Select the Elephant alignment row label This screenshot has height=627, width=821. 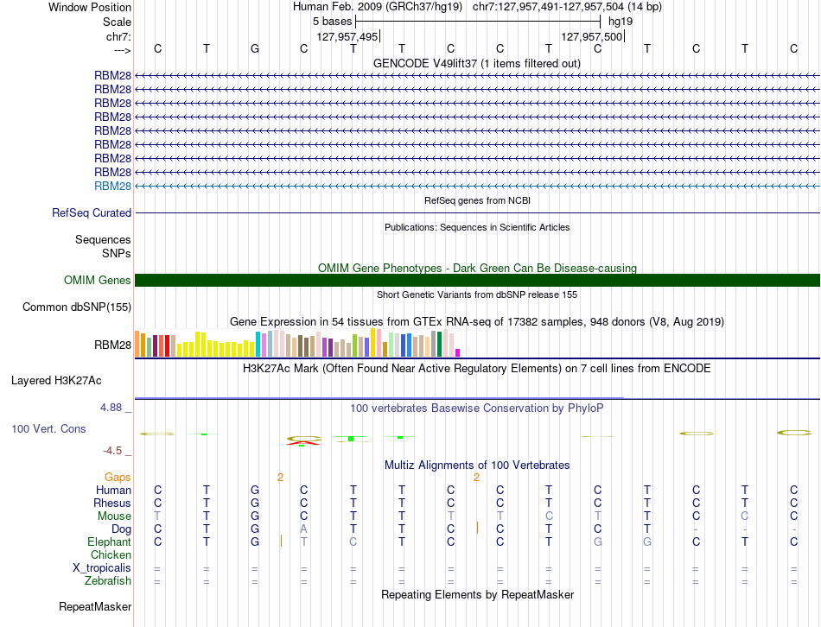109,541
